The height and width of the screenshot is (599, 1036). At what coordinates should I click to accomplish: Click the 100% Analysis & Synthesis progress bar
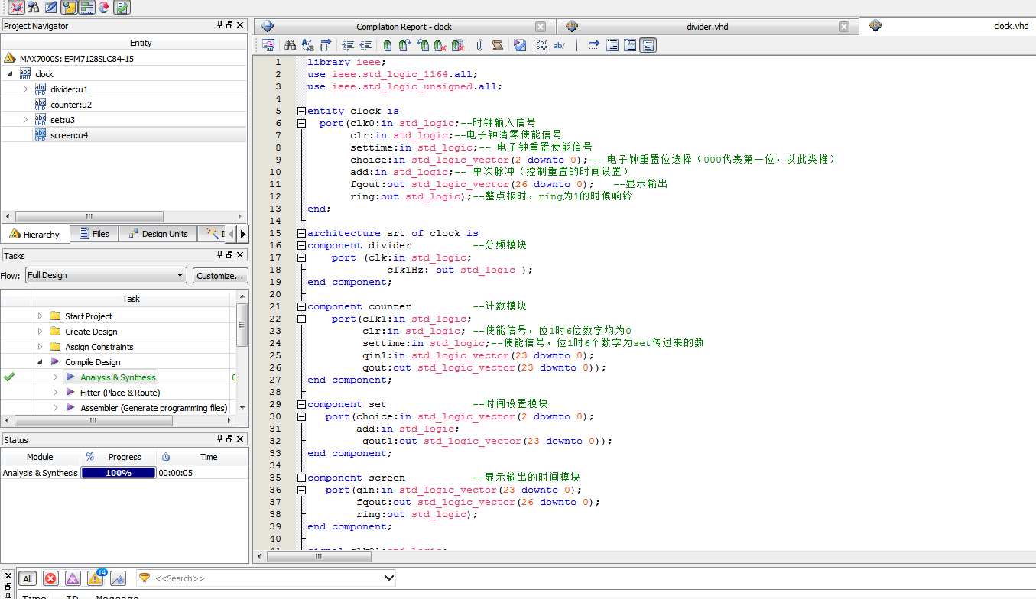(x=119, y=473)
